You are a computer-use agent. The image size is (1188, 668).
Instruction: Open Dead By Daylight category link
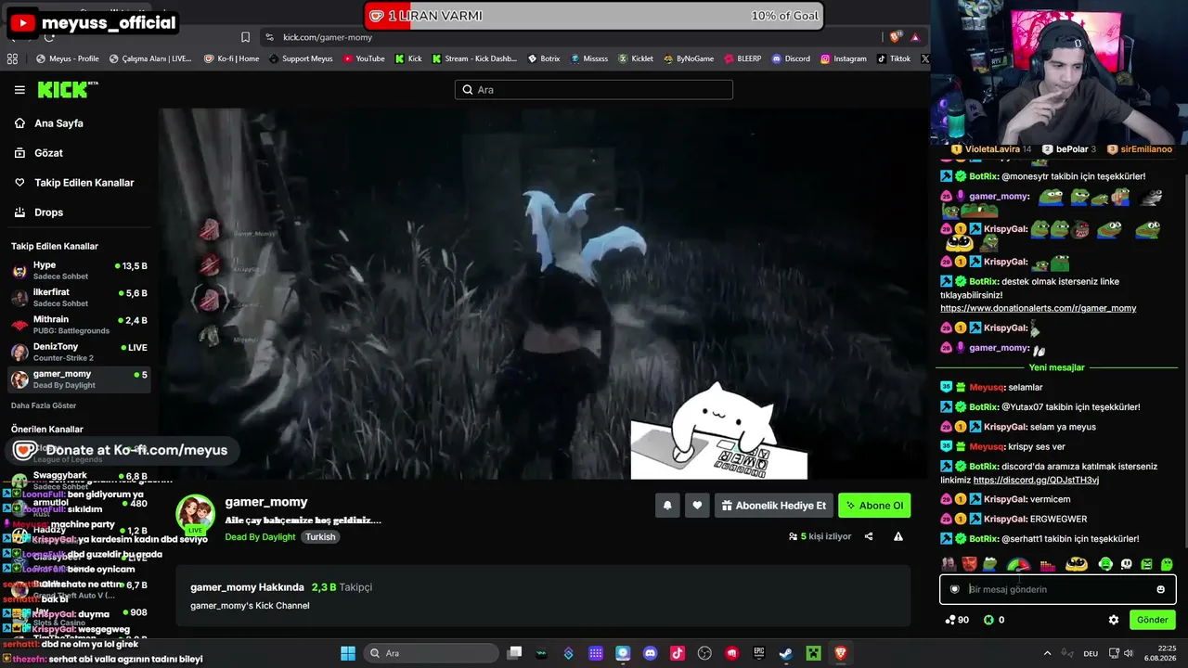pos(260,537)
